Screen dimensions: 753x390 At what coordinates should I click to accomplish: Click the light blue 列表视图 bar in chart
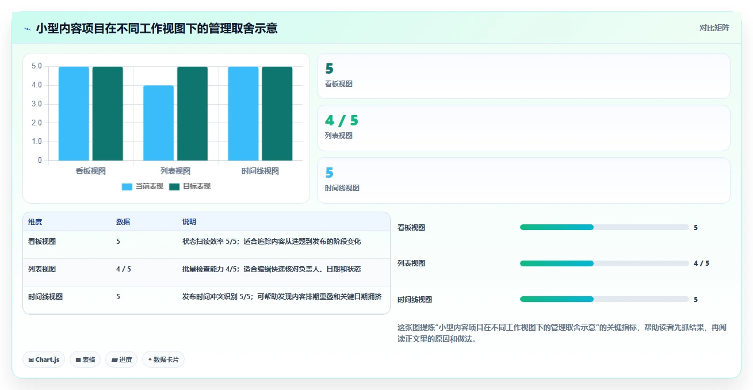pos(158,123)
